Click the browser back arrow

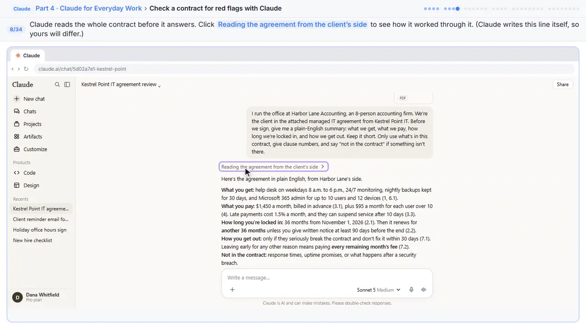[12, 69]
